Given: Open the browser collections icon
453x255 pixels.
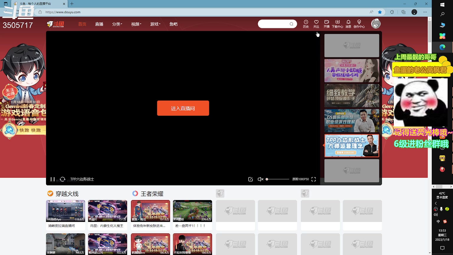Looking at the screenshot, I should (403, 12).
